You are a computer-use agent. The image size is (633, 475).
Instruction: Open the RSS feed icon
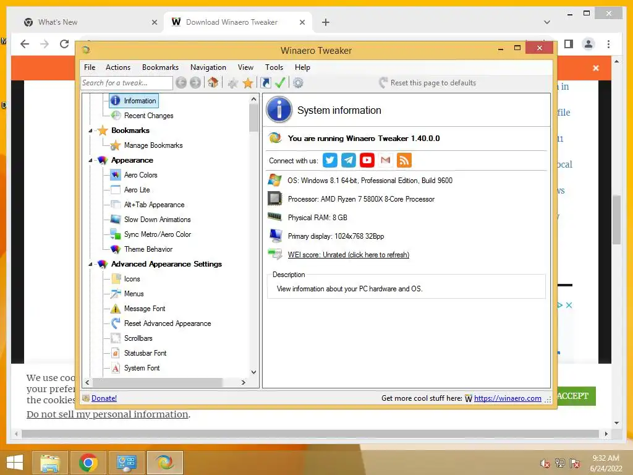(404, 160)
